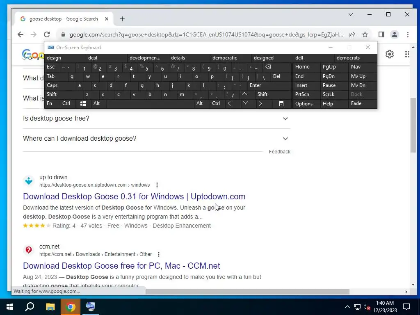Bookmark this page with star icon

coord(365,34)
